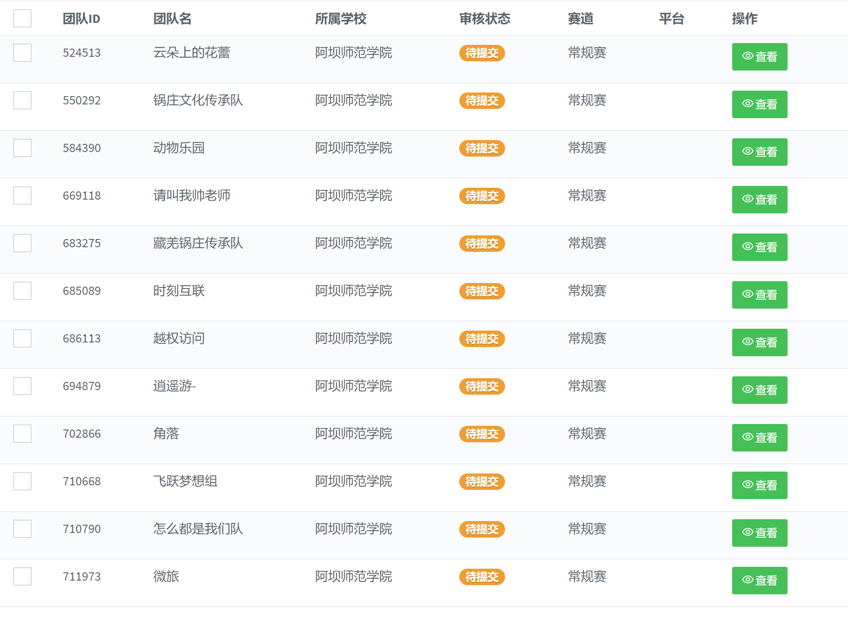Click team ID 694879
Screen dimensions: 848x625
tap(82, 386)
